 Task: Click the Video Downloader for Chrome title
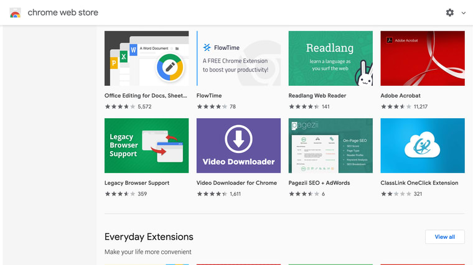click(236, 183)
